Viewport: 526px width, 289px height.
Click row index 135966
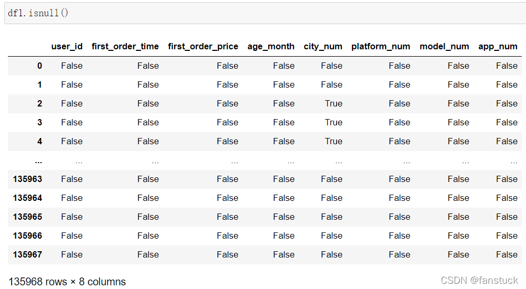(27, 236)
